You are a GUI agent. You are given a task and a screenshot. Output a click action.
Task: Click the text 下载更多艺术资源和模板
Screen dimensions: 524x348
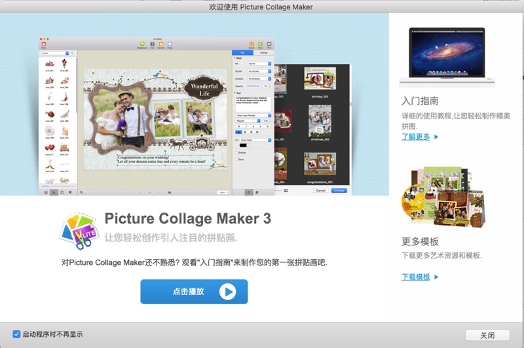441,256
